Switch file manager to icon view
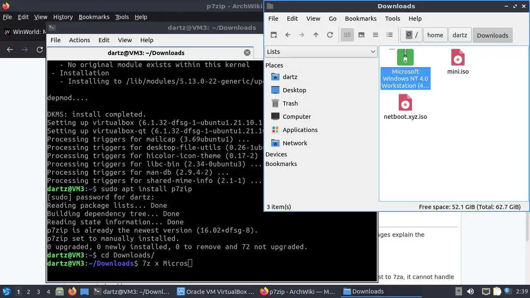 coord(347,35)
